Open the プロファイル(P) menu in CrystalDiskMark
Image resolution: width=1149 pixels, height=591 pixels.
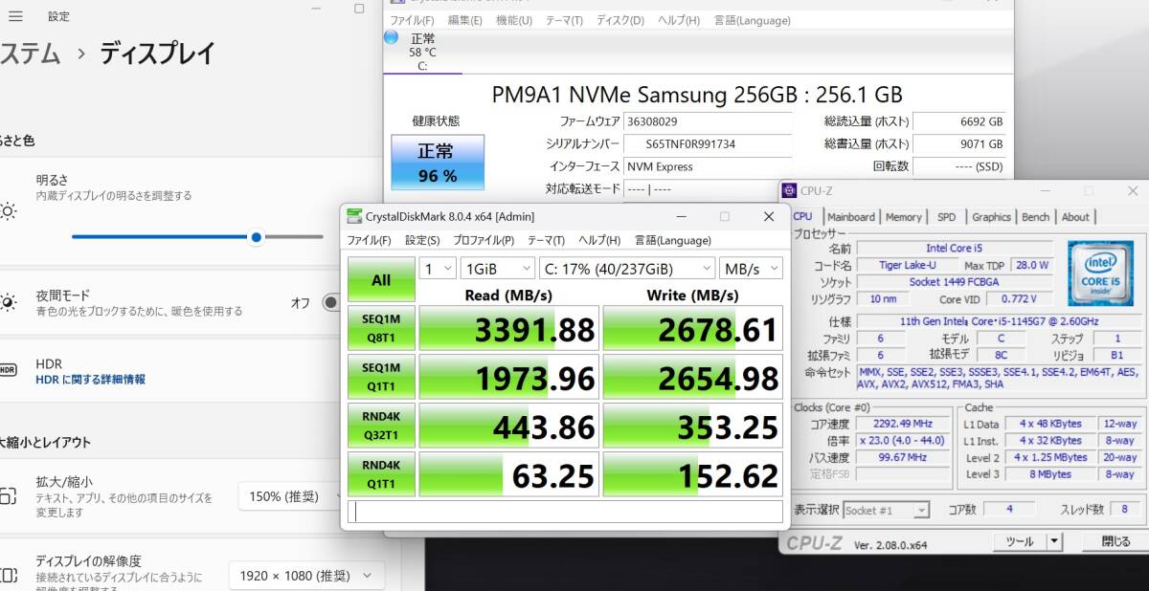tap(483, 240)
